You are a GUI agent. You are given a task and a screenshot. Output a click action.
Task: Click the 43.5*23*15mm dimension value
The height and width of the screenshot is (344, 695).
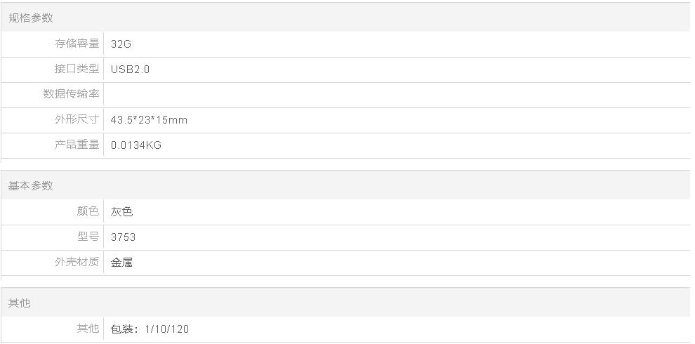point(149,119)
